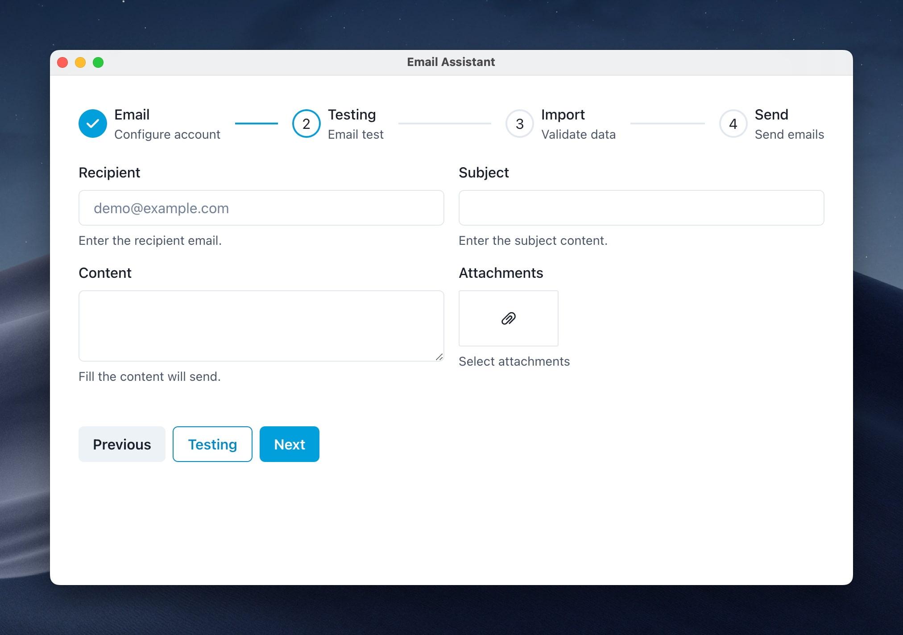This screenshot has height=635, width=903.
Task: Click the Email Assistant window title
Action: coord(451,62)
